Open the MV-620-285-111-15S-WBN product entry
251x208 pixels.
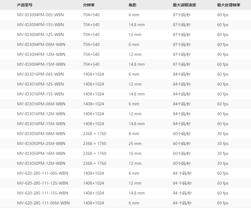(42, 193)
